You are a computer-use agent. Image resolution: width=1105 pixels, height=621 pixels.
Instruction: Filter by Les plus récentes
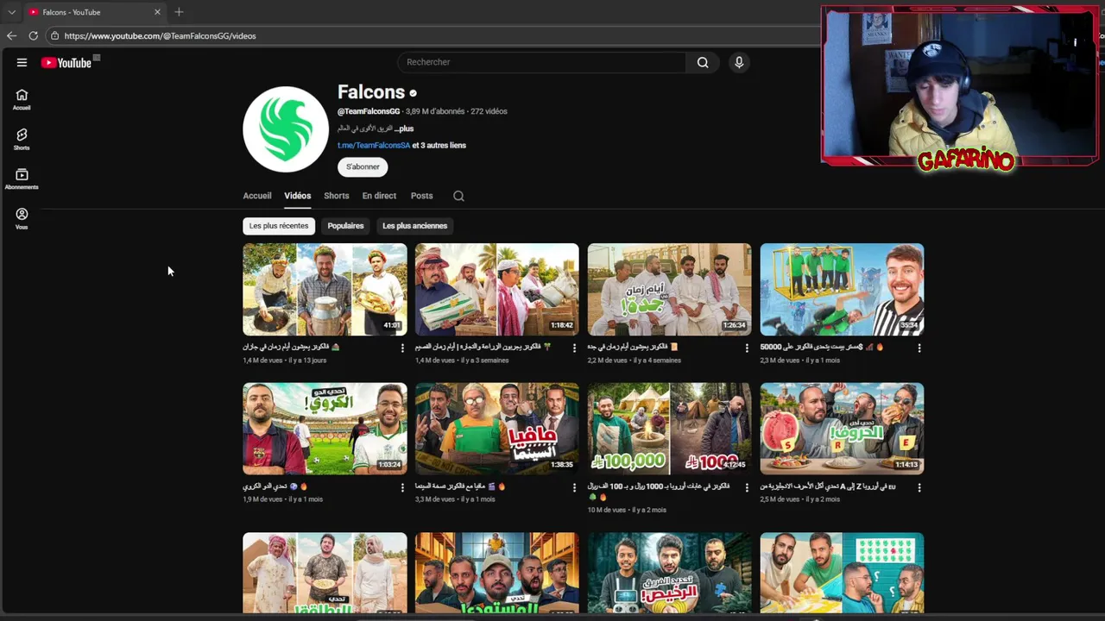pos(279,226)
